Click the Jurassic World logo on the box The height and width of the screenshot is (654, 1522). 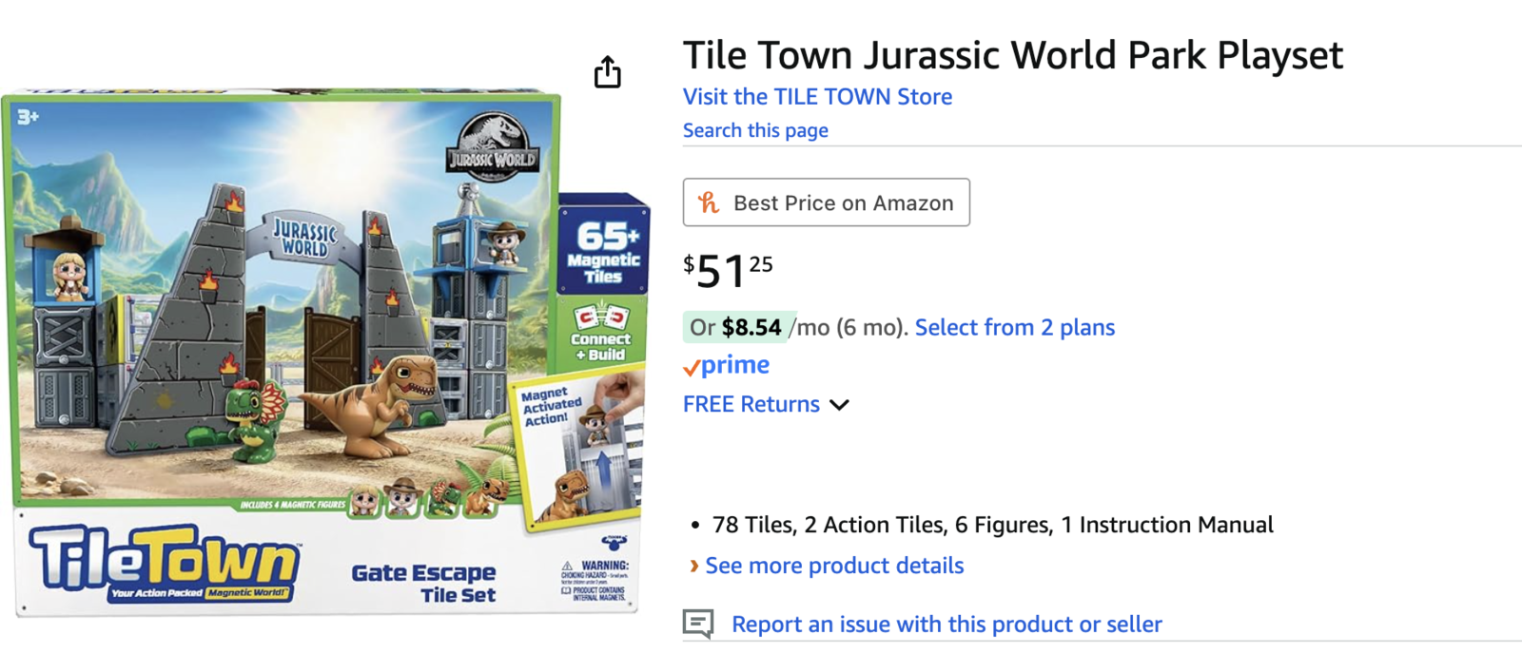click(x=493, y=145)
